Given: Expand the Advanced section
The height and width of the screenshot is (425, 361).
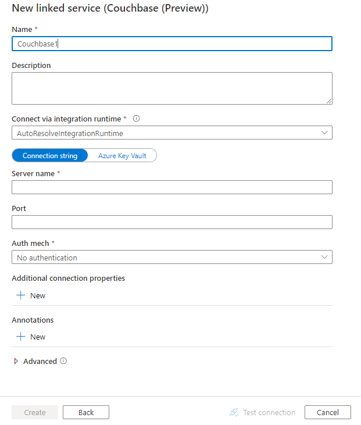Looking at the screenshot, I should (16, 361).
